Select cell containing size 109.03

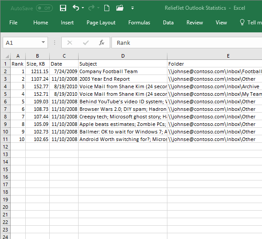[x=37, y=102]
